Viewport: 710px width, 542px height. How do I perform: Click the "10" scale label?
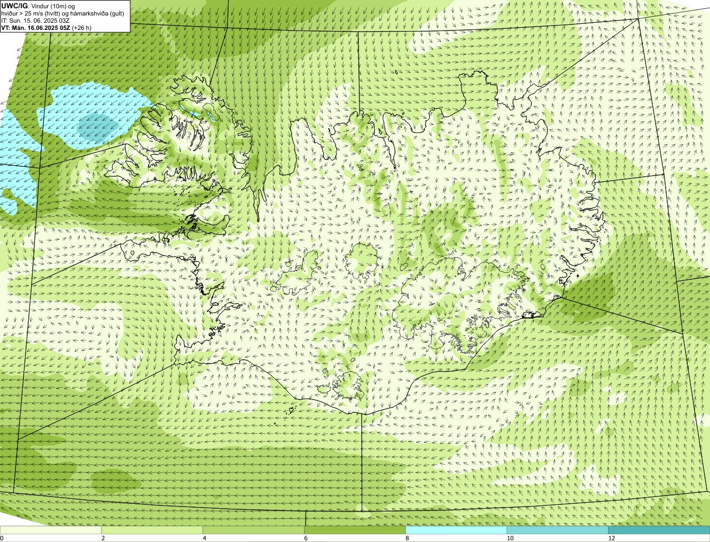509,538
